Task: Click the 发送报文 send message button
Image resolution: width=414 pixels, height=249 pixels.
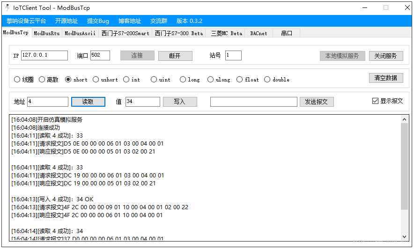Action: click(317, 102)
